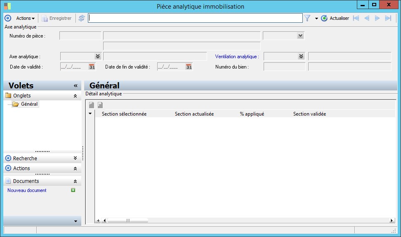401x237 pixels.
Task: Click the search text field in toolbar
Action: coord(195,18)
